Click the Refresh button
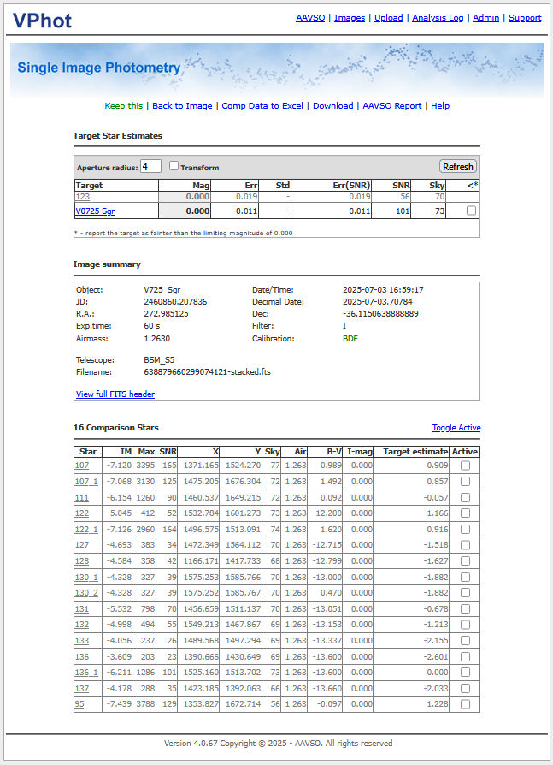Image resolution: width=553 pixels, height=765 pixels. 457,166
